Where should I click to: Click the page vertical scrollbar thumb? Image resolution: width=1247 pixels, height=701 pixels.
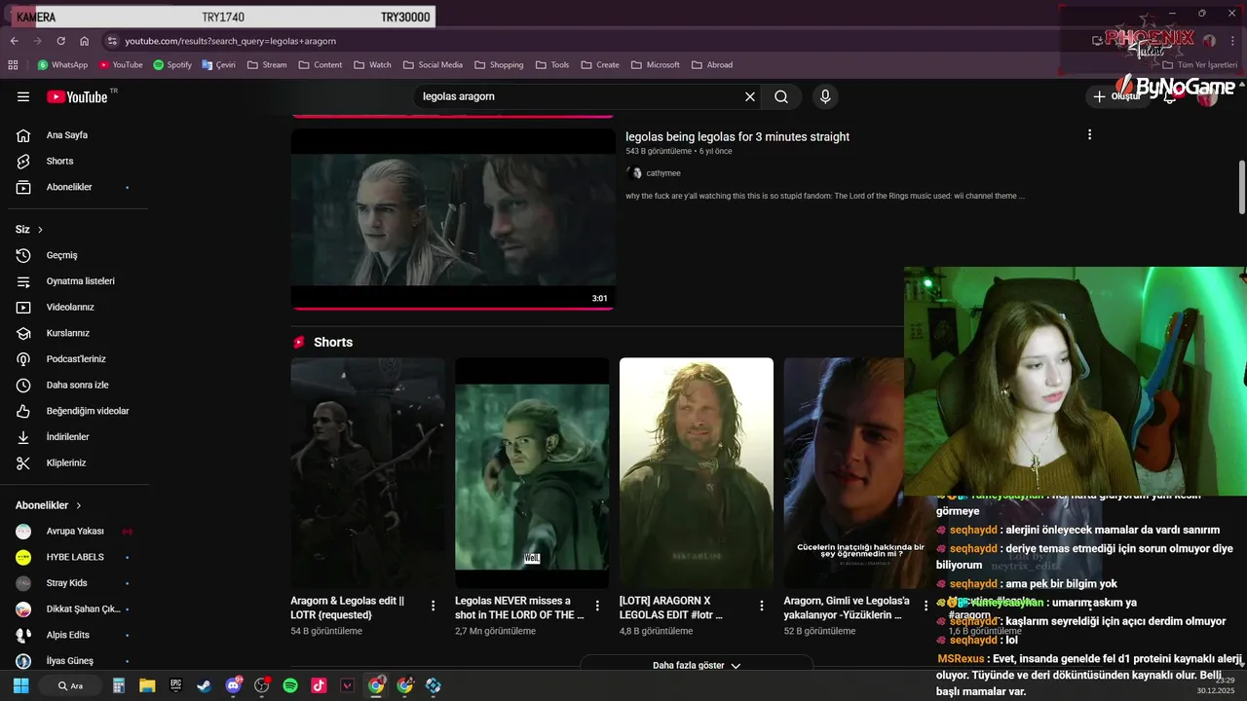pyautogui.click(x=1242, y=187)
